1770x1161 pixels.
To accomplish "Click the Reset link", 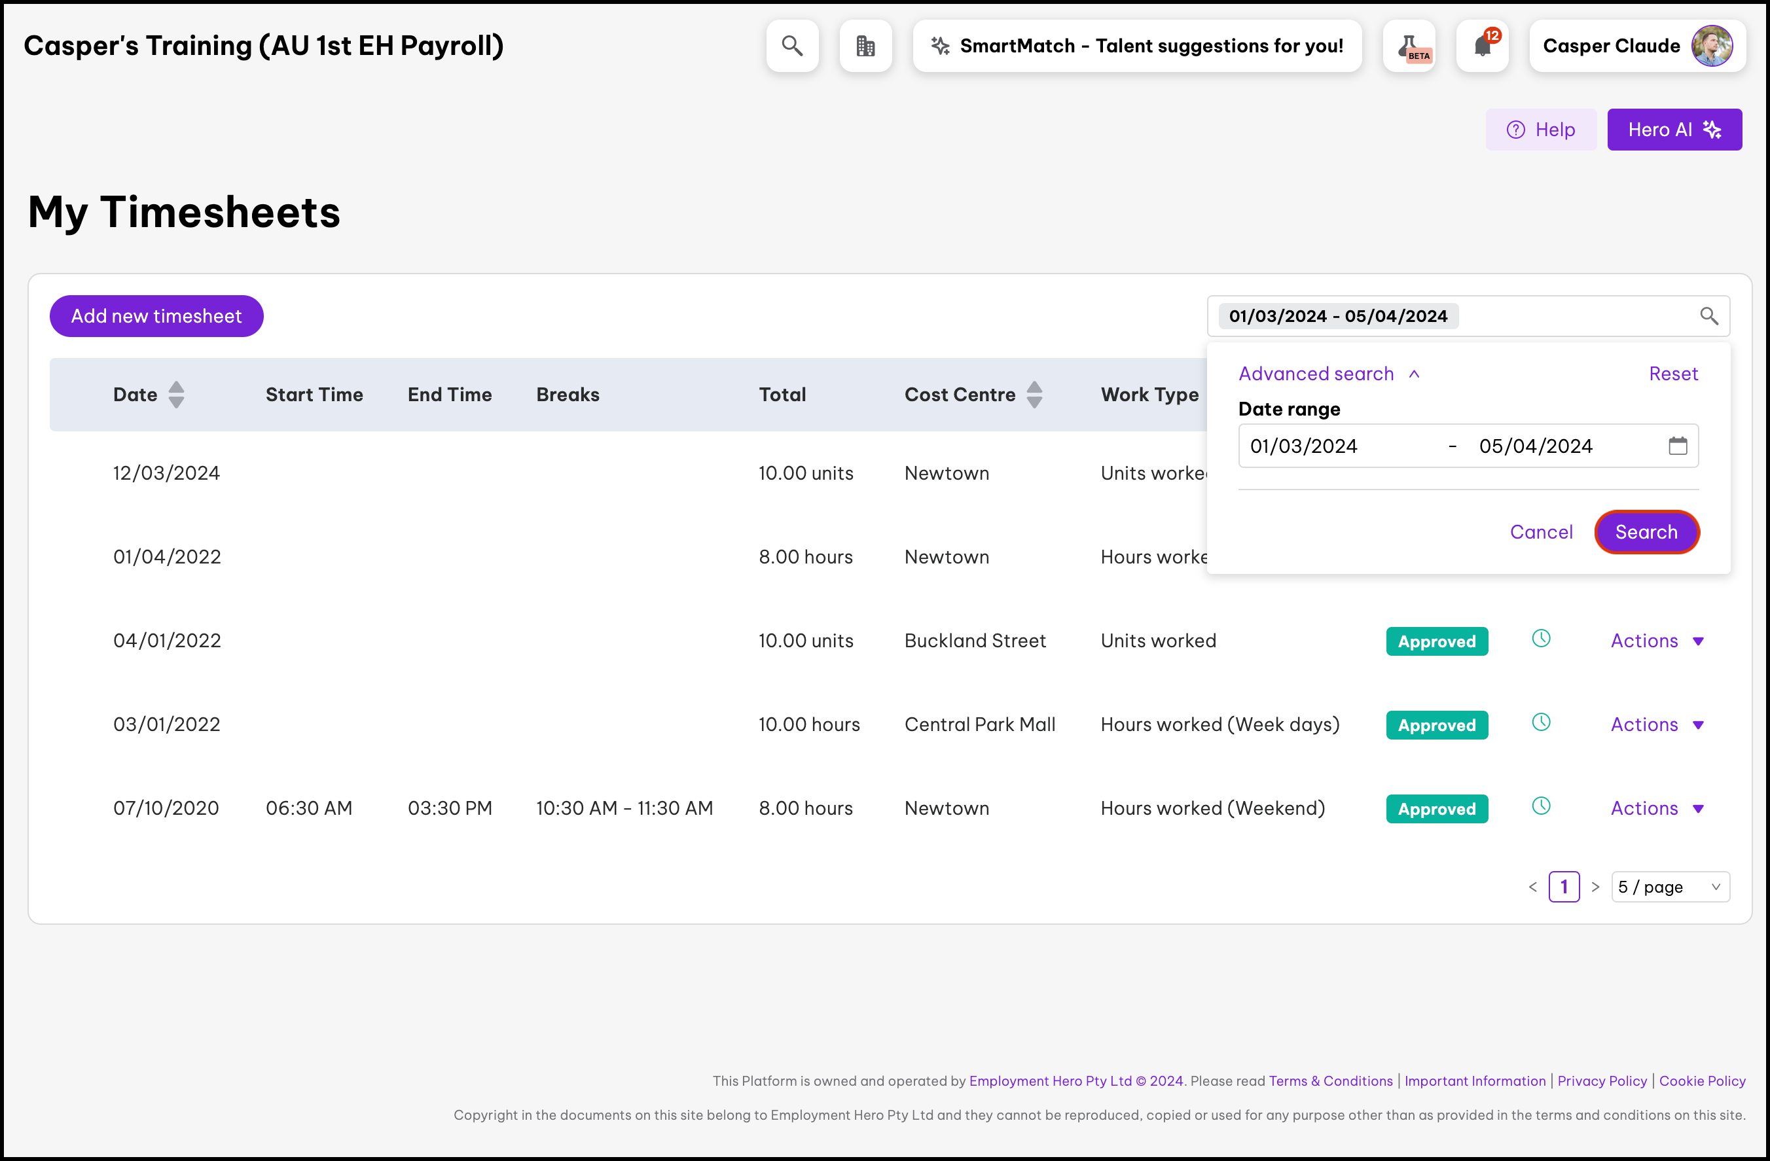I will click(x=1672, y=374).
